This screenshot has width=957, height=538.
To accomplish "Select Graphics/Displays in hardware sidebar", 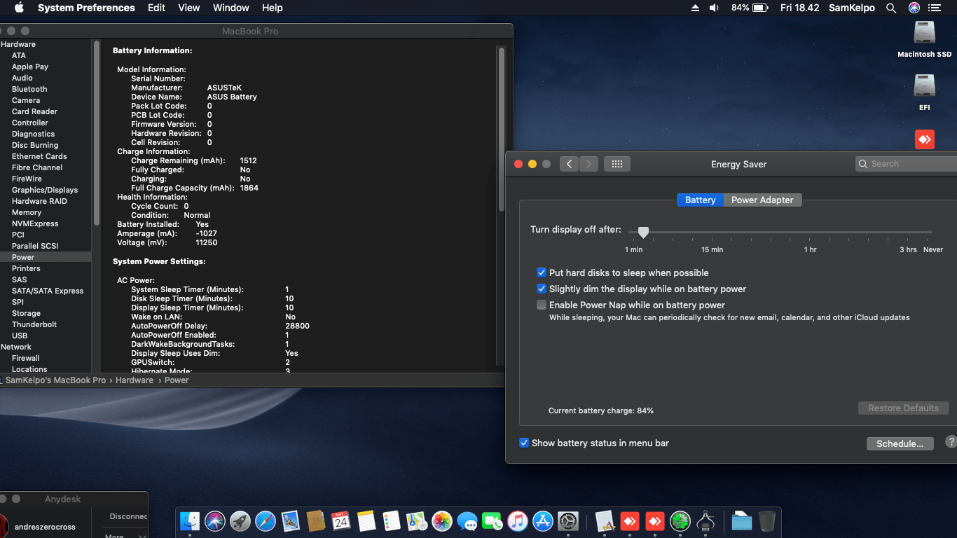I will click(x=45, y=190).
